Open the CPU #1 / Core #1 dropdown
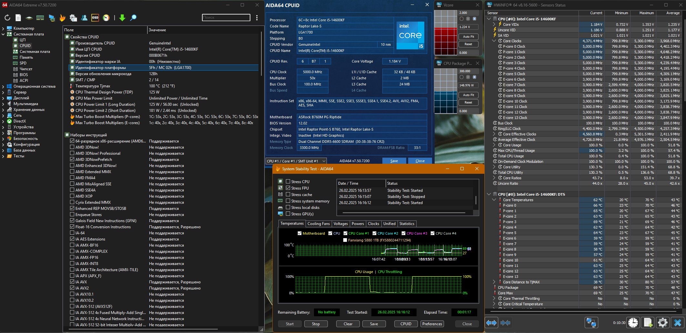 click(x=296, y=161)
